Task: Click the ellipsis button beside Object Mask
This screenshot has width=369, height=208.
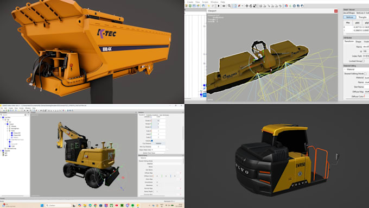Action: (x=167, y=150)
